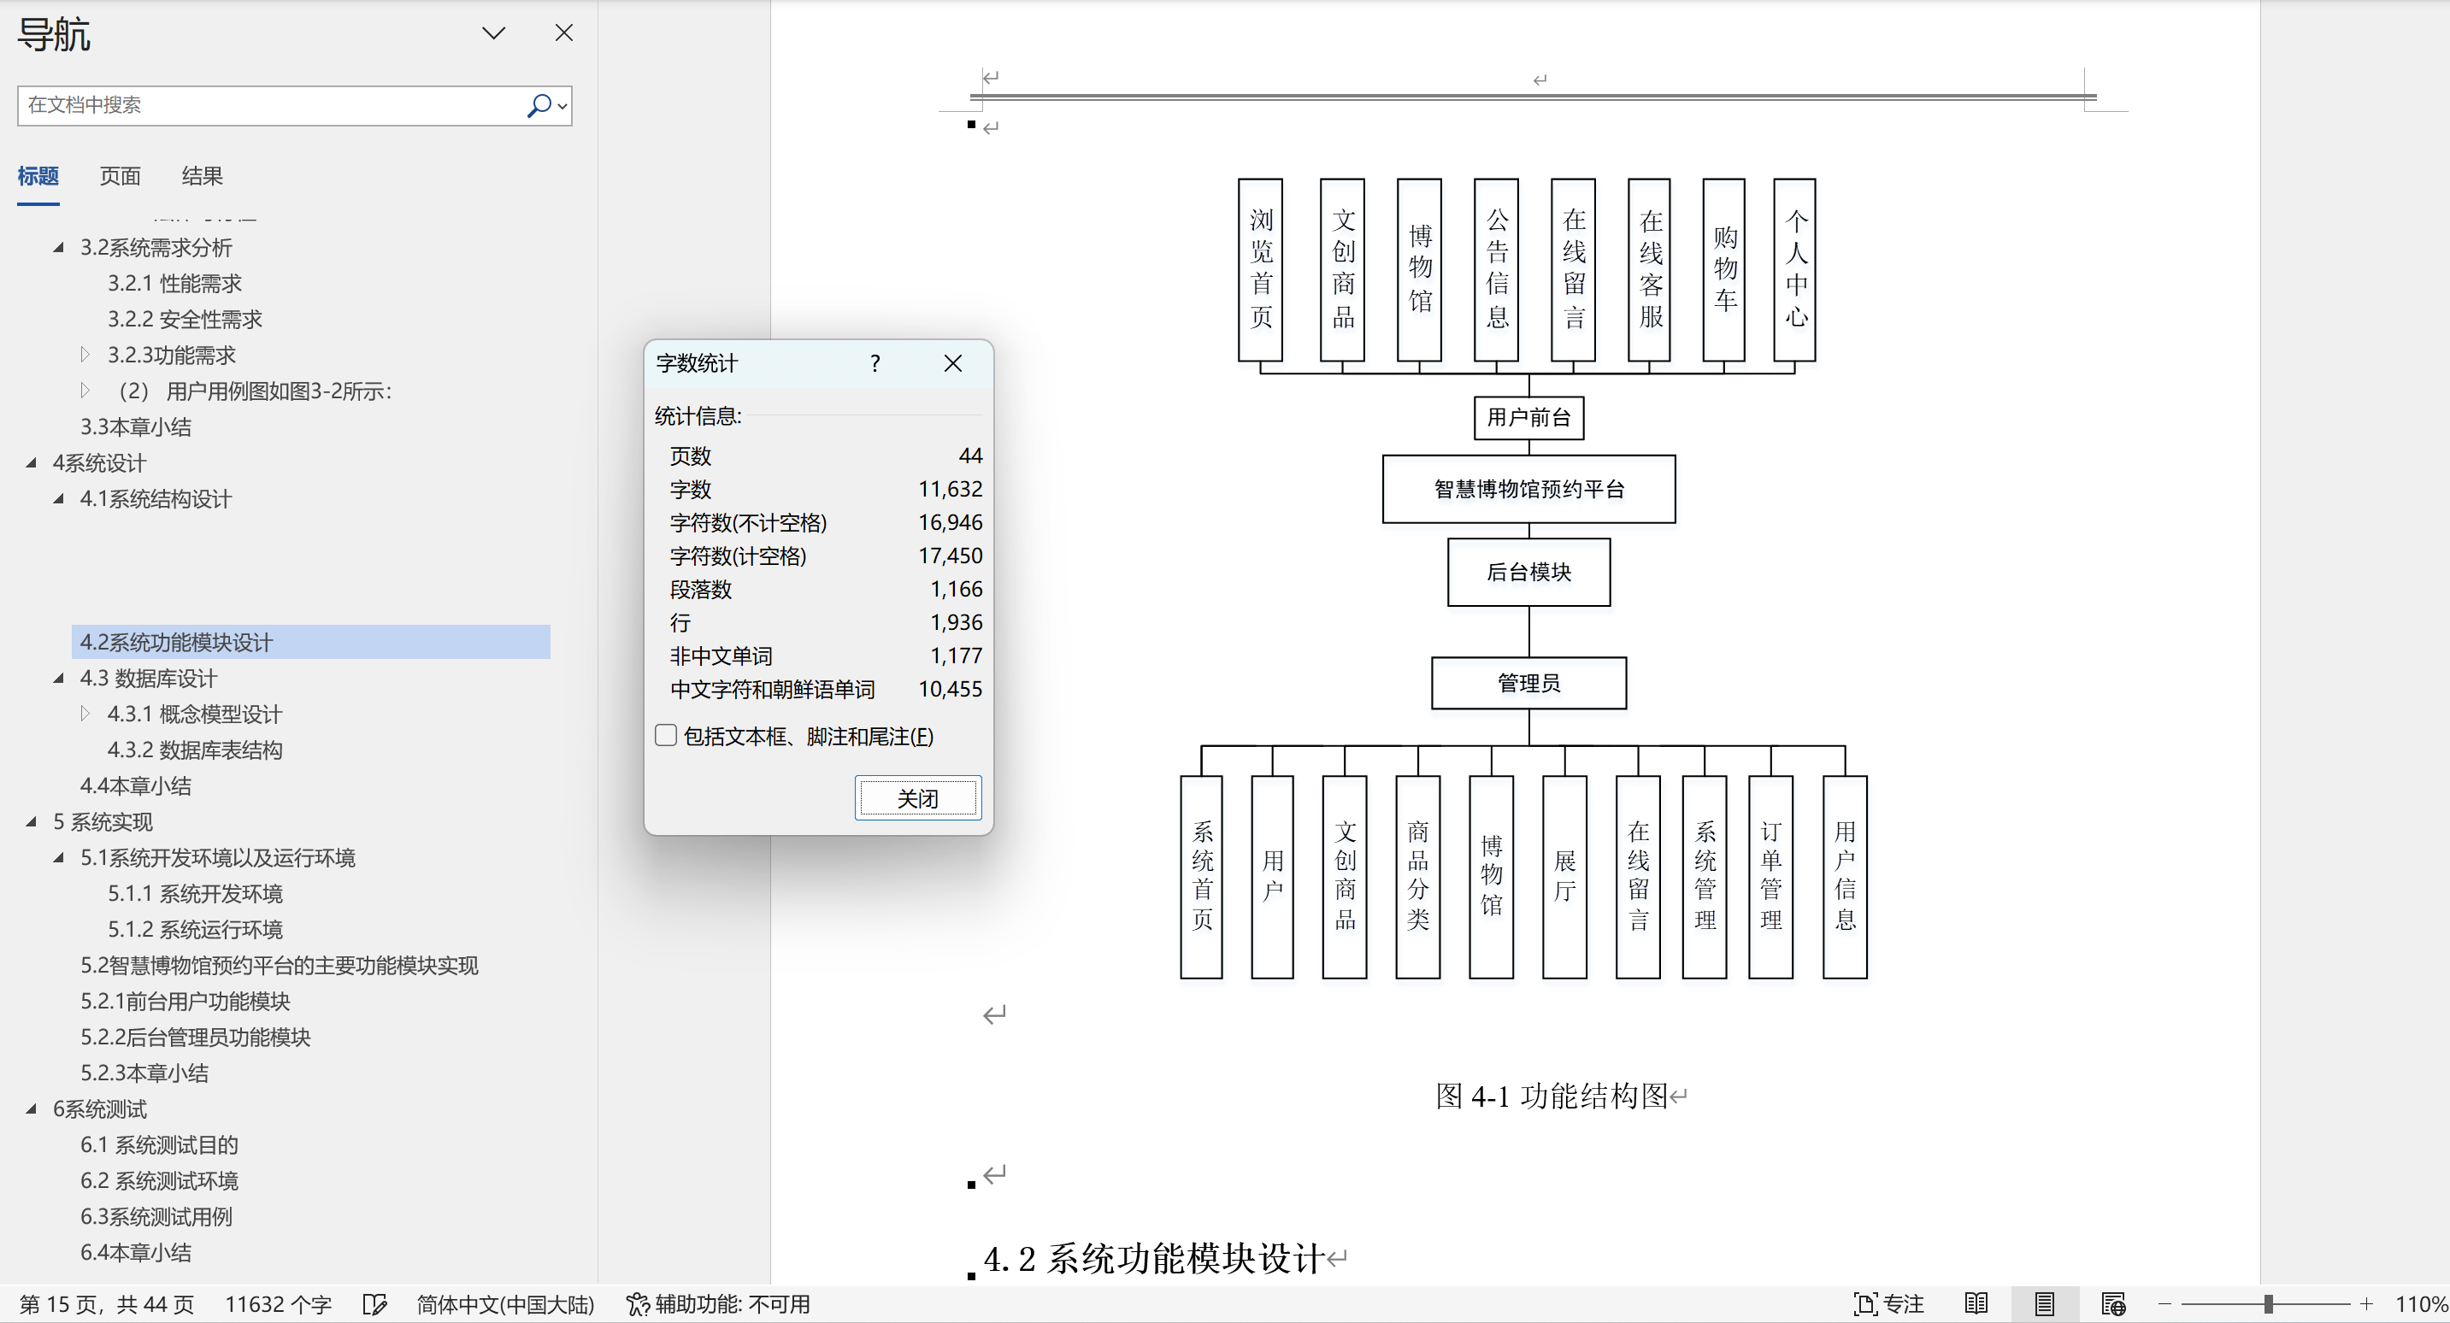Go to heading 6.2 系统测试环境
The image size is (2450, 1323).
(159, 1181)
